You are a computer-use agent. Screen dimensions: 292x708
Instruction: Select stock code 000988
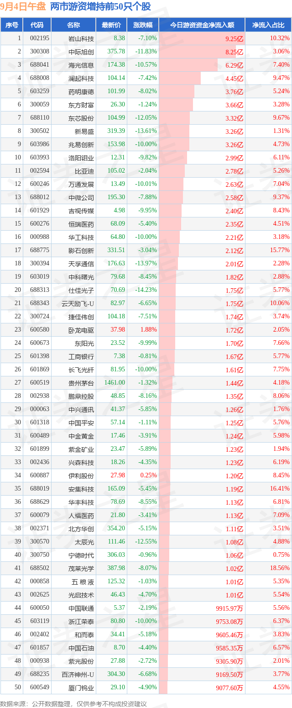point(39,237)
